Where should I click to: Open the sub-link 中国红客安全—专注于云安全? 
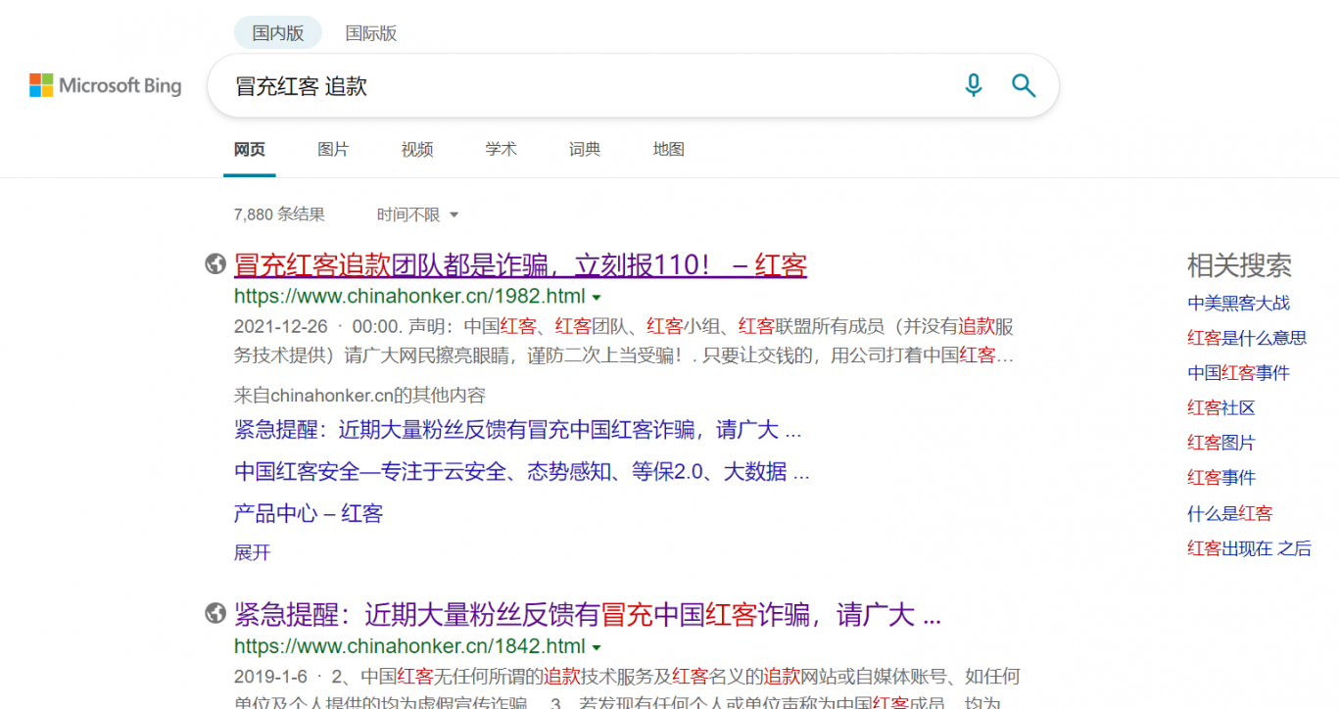[x=522, y=472]
